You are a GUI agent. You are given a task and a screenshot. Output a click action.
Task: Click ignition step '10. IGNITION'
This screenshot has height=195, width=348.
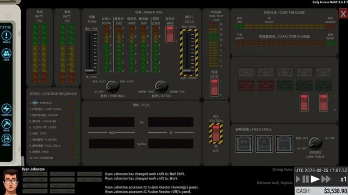point(41,158)
